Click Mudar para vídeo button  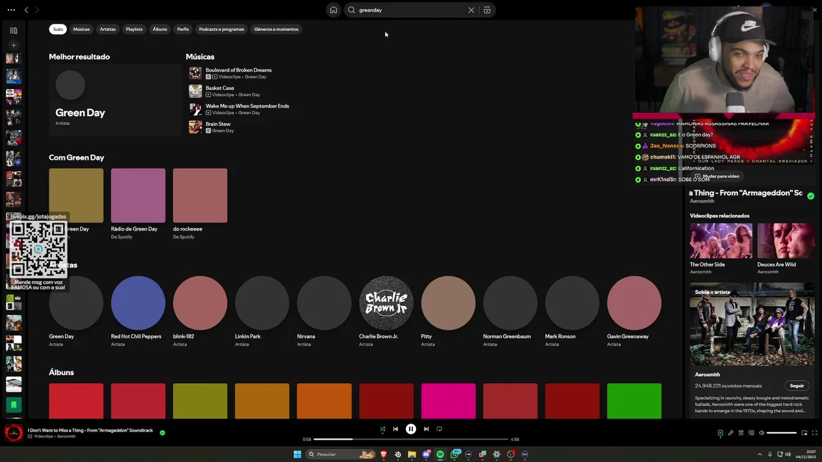717,176
